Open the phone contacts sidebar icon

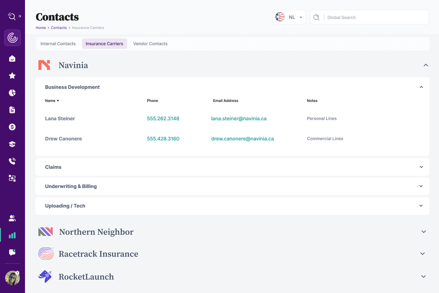(x=12, y=161)
